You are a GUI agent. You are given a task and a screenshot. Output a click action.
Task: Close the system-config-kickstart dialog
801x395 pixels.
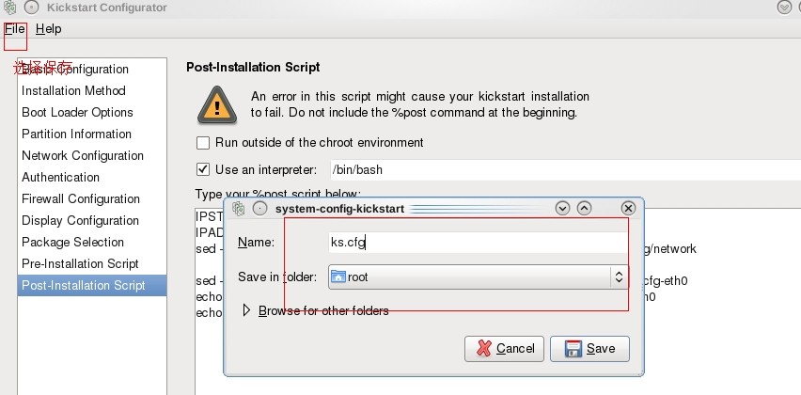[628, 209]
